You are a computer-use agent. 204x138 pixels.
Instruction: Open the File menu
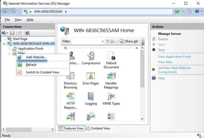(x=7, y=20)
